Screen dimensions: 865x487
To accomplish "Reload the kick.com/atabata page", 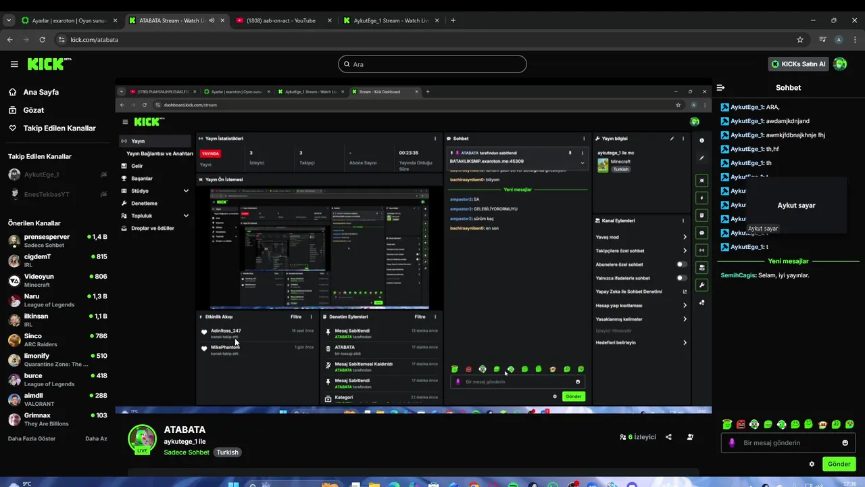I will [x=43, y=39].
